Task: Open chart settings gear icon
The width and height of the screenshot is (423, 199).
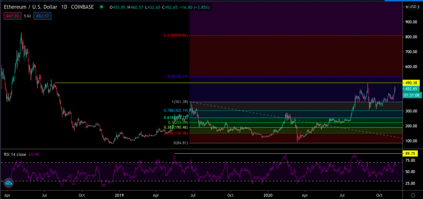Action: [412, 194]
